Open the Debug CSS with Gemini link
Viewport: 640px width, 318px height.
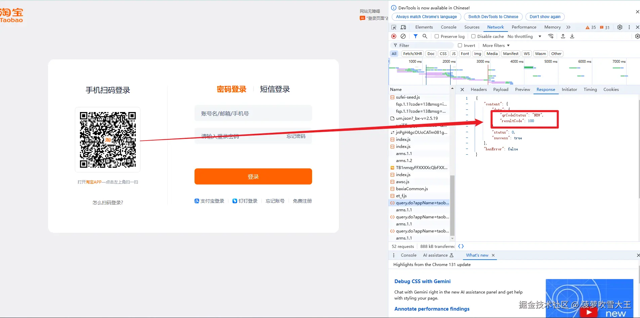coord(422,281)
